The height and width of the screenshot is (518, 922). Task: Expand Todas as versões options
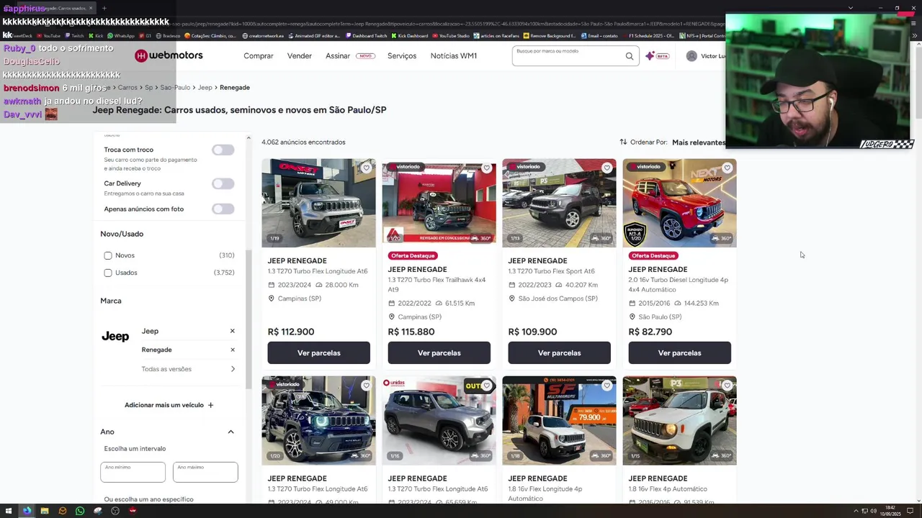[188, 369]
